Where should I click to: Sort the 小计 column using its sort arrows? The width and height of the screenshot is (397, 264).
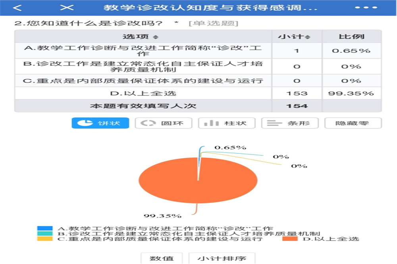tap(308, 37)
